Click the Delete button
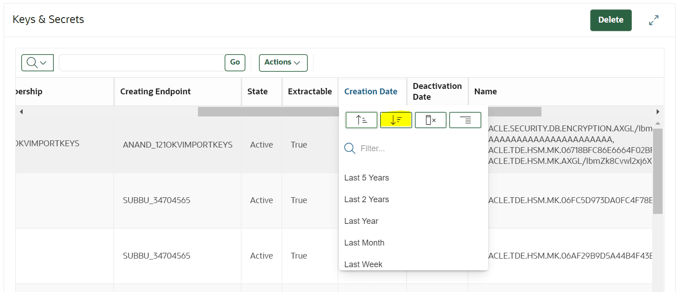 (x=611, y=20)
